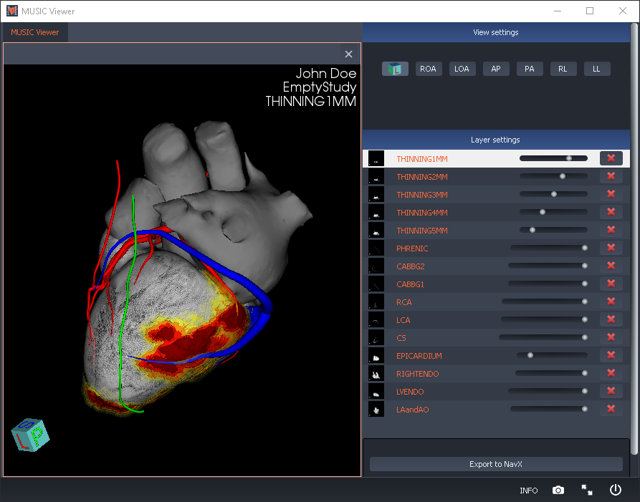Screen dimensions: 640x502
Task: Delete the LCA layer
Action: coord(611,319)
